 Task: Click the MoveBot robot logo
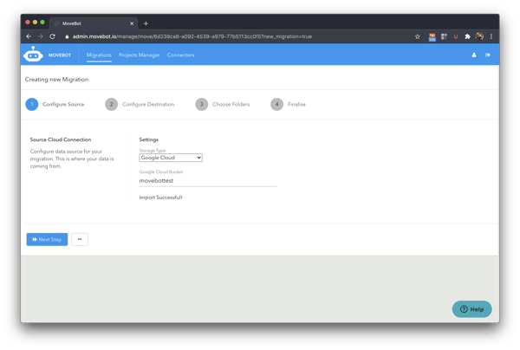[34, 55]
